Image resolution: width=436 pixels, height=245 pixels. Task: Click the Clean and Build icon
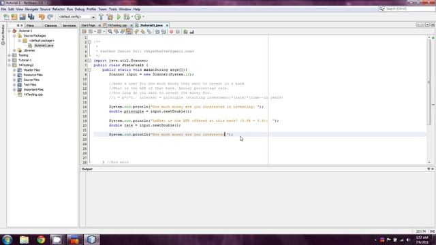click(110, 16)
